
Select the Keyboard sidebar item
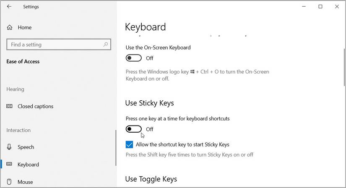[x=28, y=164]
